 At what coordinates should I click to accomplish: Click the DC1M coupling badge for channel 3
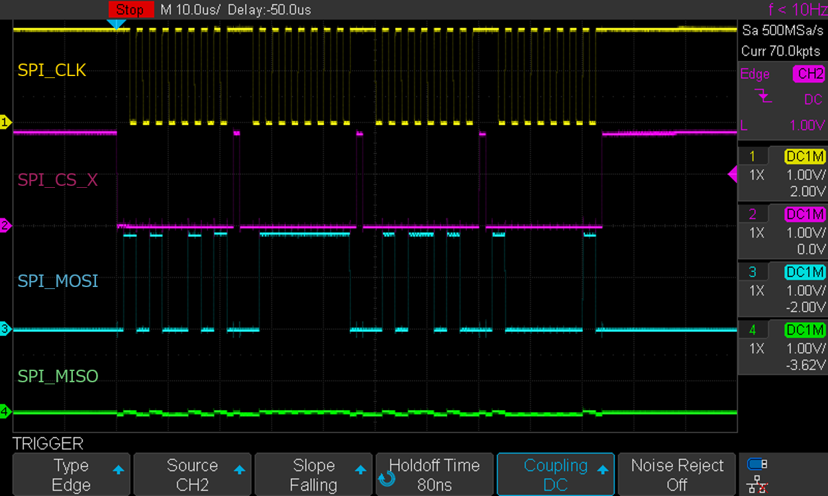(x=805, y=272)
